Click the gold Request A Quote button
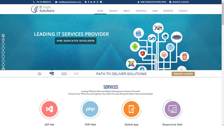 pyautogui.click(x=183, y=74)
